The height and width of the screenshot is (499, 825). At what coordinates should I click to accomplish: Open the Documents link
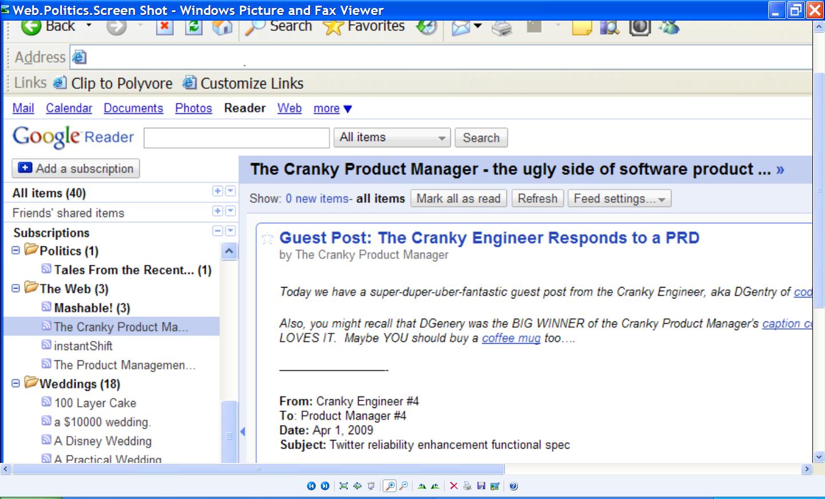click(x=133, y=108)
